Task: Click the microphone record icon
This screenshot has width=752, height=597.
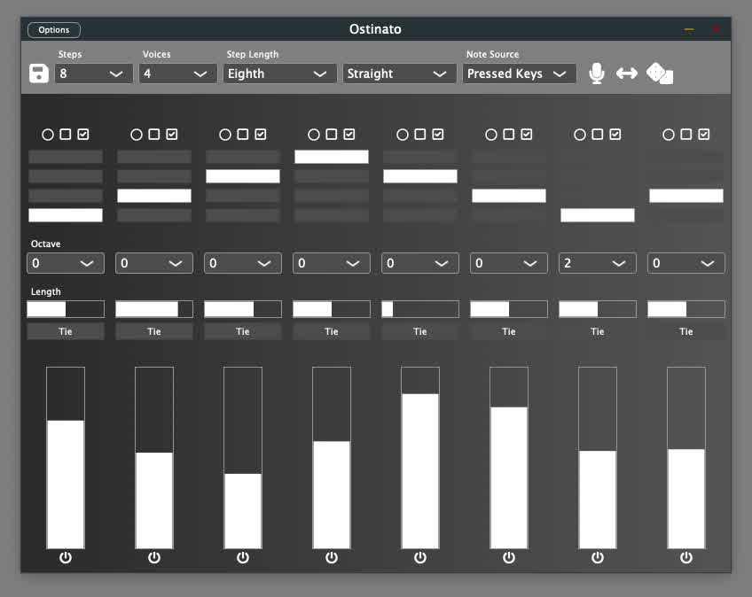Action: pos(596,74)
